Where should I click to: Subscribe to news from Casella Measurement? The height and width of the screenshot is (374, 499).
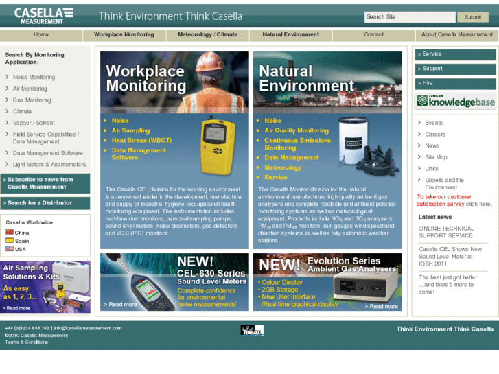point(45,183)
